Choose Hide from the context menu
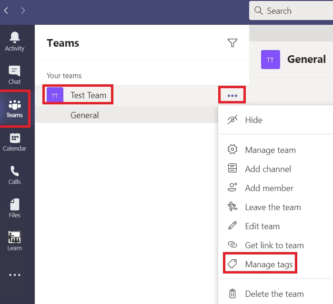Image resolution: width=333 pixels, height=304 pixels. [276, 120]
